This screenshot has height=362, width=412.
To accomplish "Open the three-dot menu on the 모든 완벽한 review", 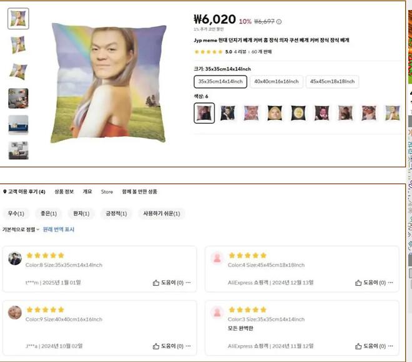I will [391, 346].
